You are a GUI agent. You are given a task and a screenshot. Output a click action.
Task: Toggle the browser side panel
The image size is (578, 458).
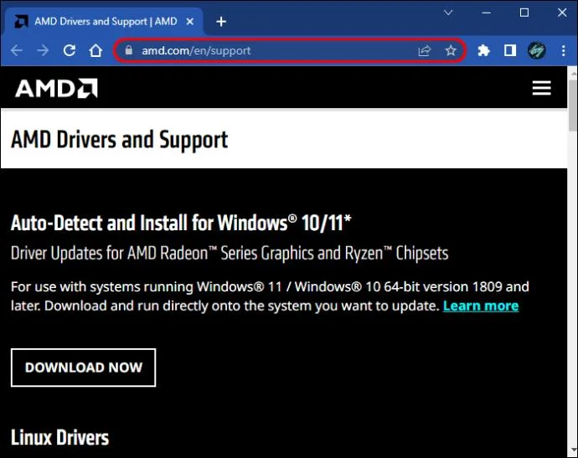point(510,50)
